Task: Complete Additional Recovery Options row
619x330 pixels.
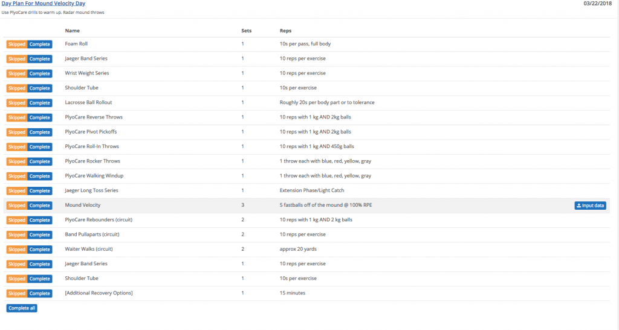Action: pyautogui.click(x=40, y=294)
